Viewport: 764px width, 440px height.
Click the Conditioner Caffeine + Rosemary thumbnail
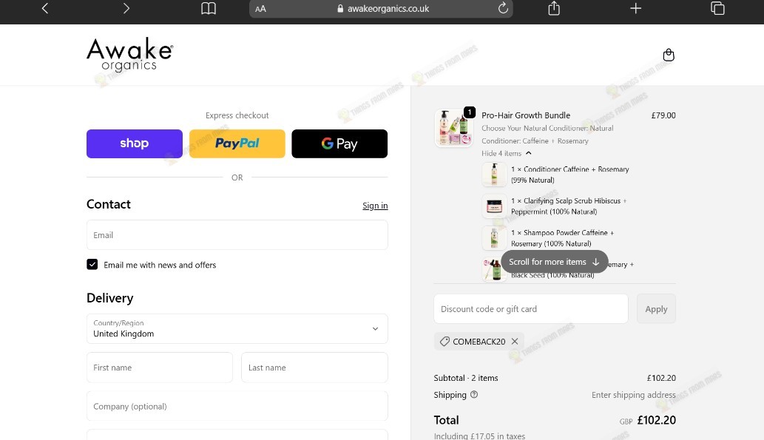[494, 174]
